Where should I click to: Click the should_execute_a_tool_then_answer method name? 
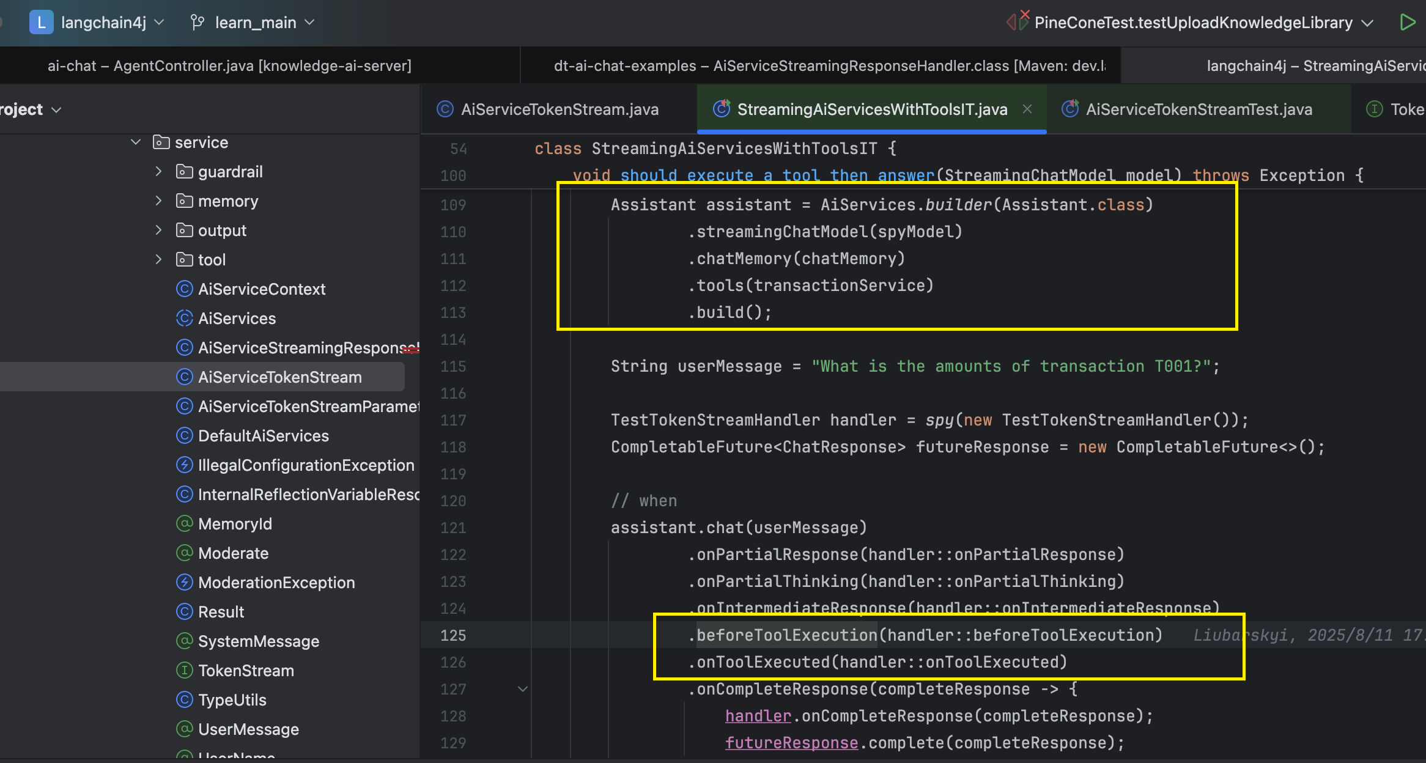pos(778,175)
